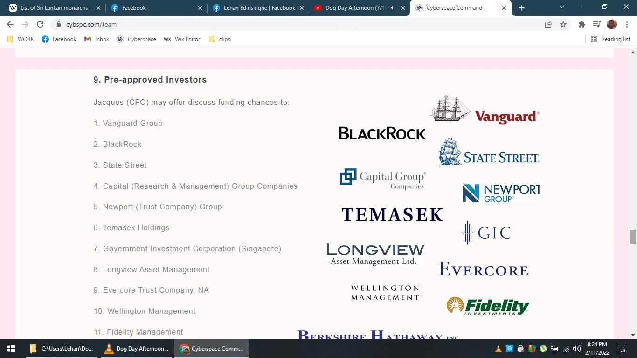Open the Wix Editor bookmark

(182, 39)
